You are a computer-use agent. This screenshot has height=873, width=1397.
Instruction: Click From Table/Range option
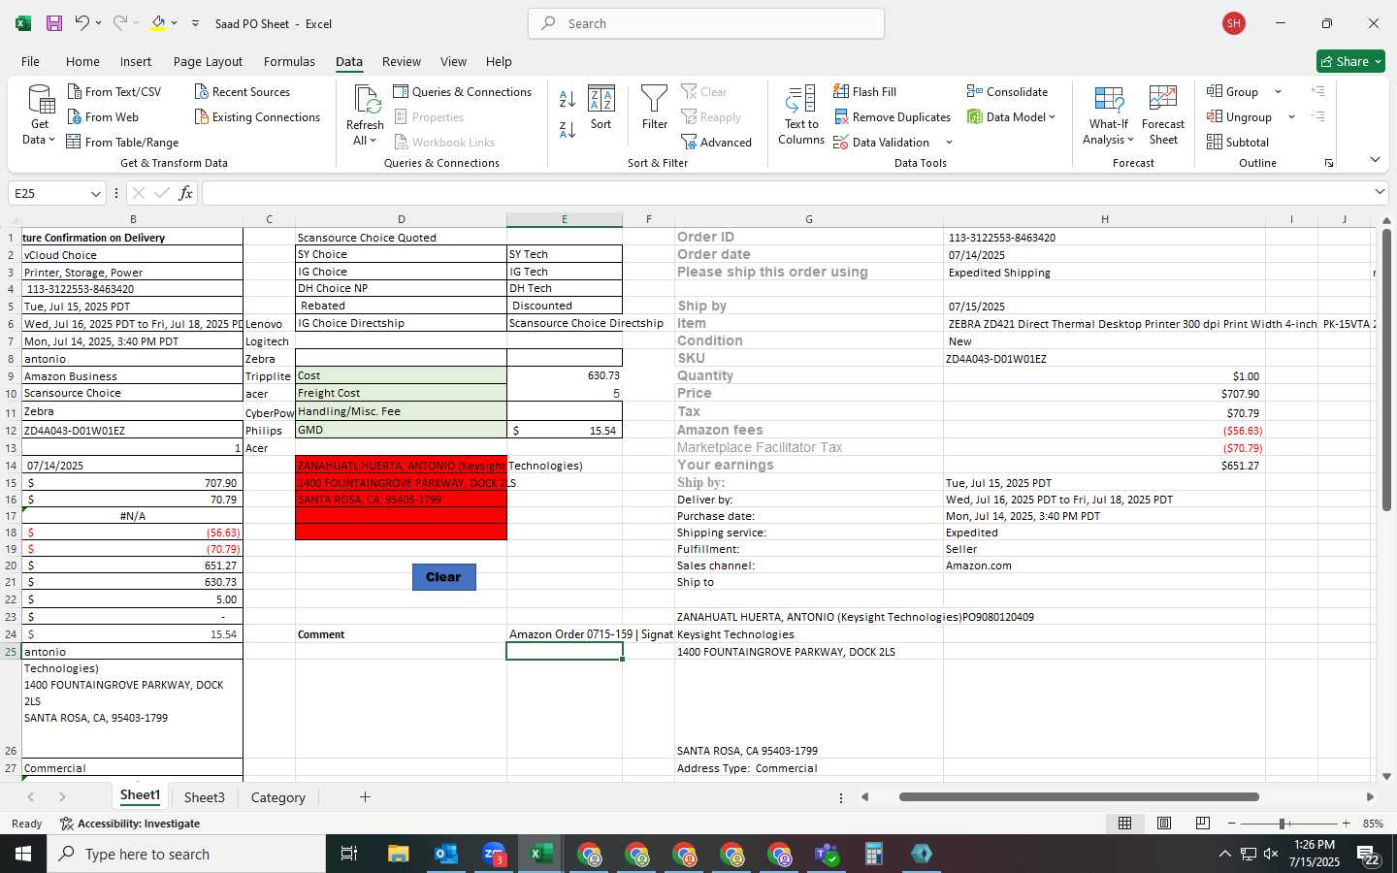point(122,142)
